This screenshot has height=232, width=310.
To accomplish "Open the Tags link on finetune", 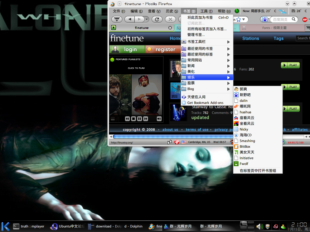I will pos(279,38).
